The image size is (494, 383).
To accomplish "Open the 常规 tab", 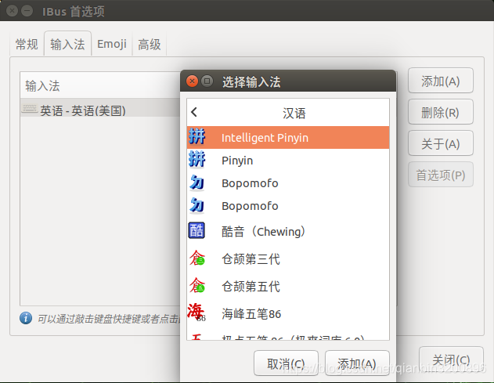I will 27,44.
